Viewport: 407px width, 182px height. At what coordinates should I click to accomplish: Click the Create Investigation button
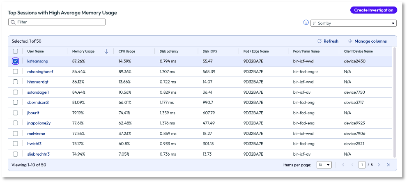(x=373, y=10)
